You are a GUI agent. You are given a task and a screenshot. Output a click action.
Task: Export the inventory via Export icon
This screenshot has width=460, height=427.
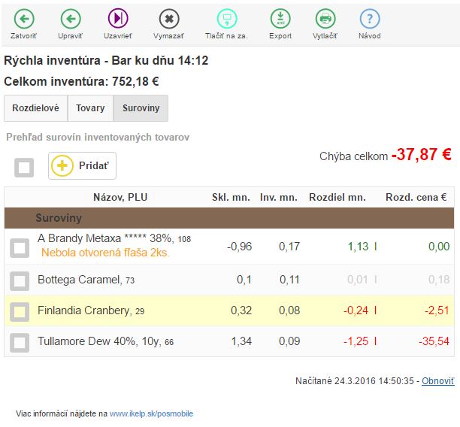coord(280,19)
